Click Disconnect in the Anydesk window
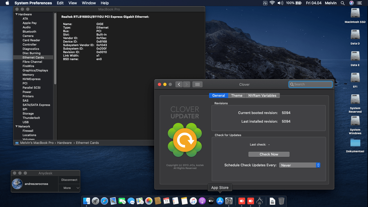Screen dimensions: 368x207 pos(69,180)
